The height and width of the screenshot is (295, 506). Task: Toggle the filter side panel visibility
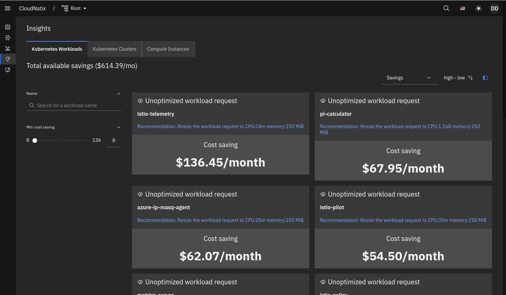click(485, 78)
